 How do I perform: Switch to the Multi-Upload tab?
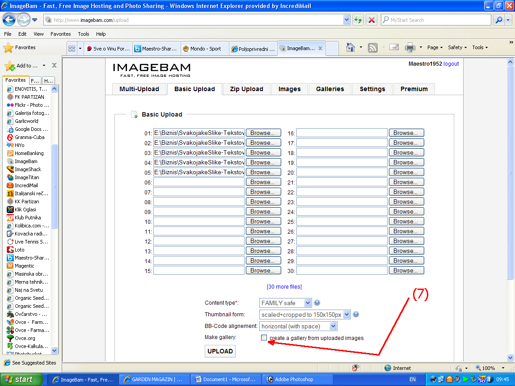click(x=139, y=89)
